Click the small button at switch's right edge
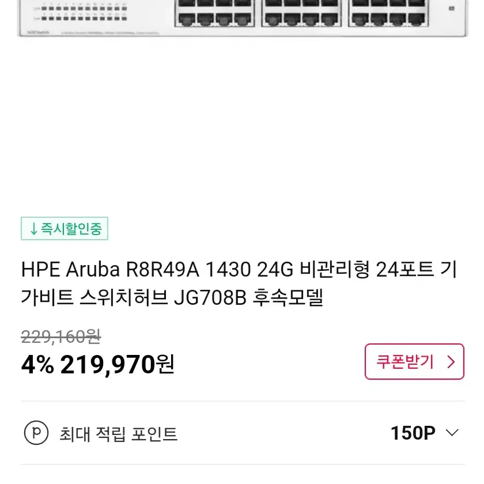Screen dimensions: 484x484 coord(452,8)
